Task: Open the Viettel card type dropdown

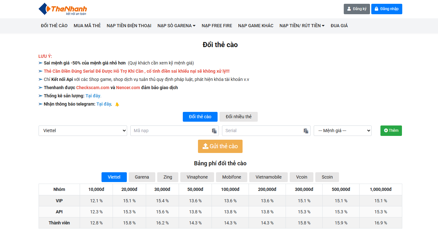Action: [x=83, y=131]
